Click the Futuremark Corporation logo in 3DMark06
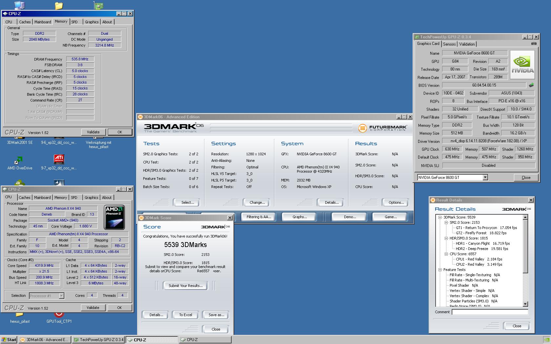 382,128
